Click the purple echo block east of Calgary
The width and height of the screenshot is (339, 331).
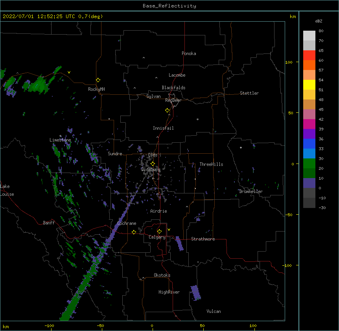tap(179, 243)
